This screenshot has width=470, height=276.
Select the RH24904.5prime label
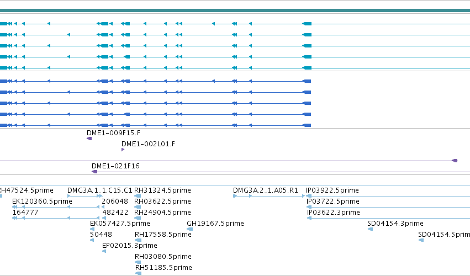tap(162, 213)
